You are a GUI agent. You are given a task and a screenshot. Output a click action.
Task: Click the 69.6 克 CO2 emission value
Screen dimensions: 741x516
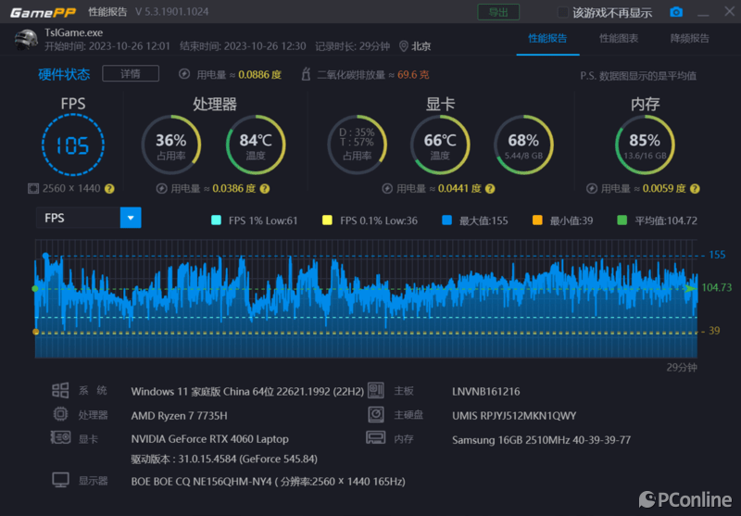(x=413, y=75)
